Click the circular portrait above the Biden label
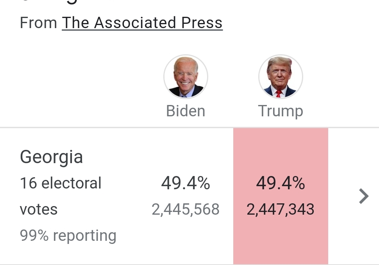This screenshot has height=265, width=379. [186, 76]
